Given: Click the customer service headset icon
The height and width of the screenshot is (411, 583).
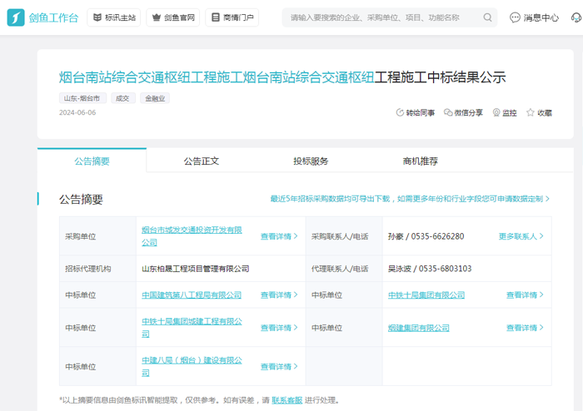Looking at the screenshot, I should [x=576, y=17].
